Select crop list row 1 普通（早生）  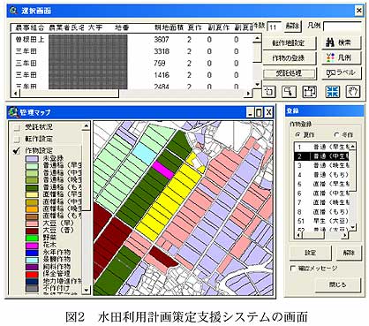(x=321, y=147)
